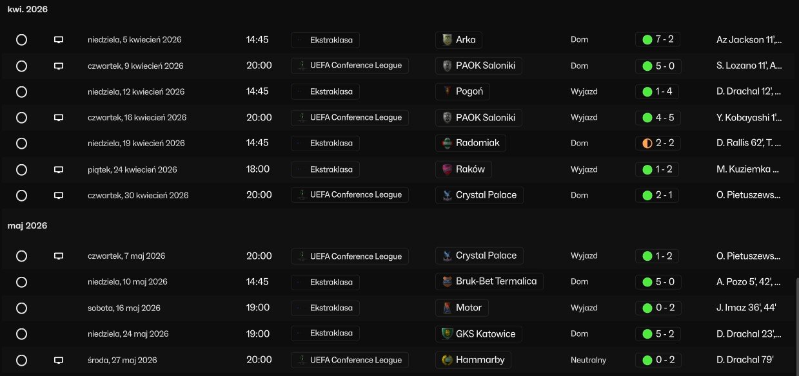Viewport: 799px width, 376px height.
Task: Click the TV icon for the 27 maj final
Action: click(x=59, y=360)
